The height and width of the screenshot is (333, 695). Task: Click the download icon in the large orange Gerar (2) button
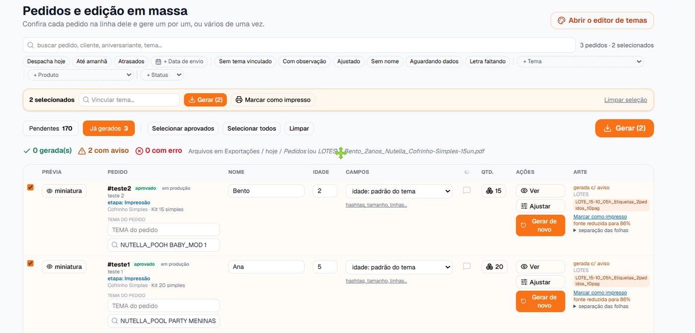point(607,128)
